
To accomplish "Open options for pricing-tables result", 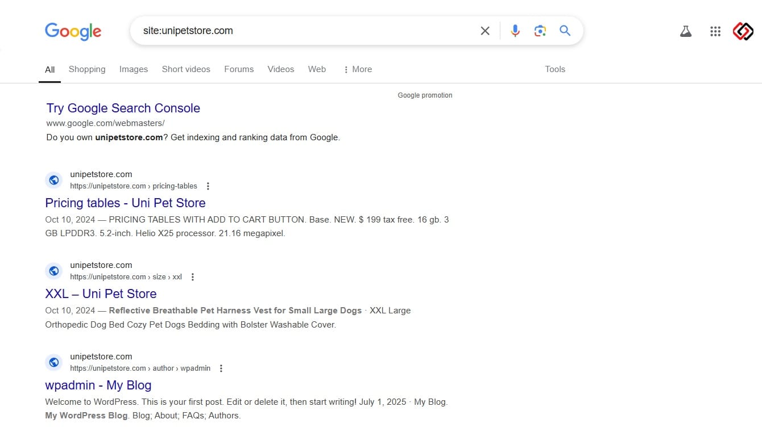I will [208, 186].
